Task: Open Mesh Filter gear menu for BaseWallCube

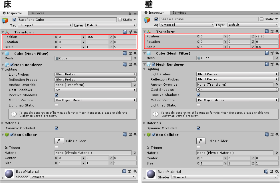Action: click(277, 53)
